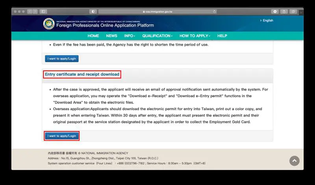Viewport: 315px width, 185px height.
Task: Open the Safari downloads icon
Action: click(275, 11)
